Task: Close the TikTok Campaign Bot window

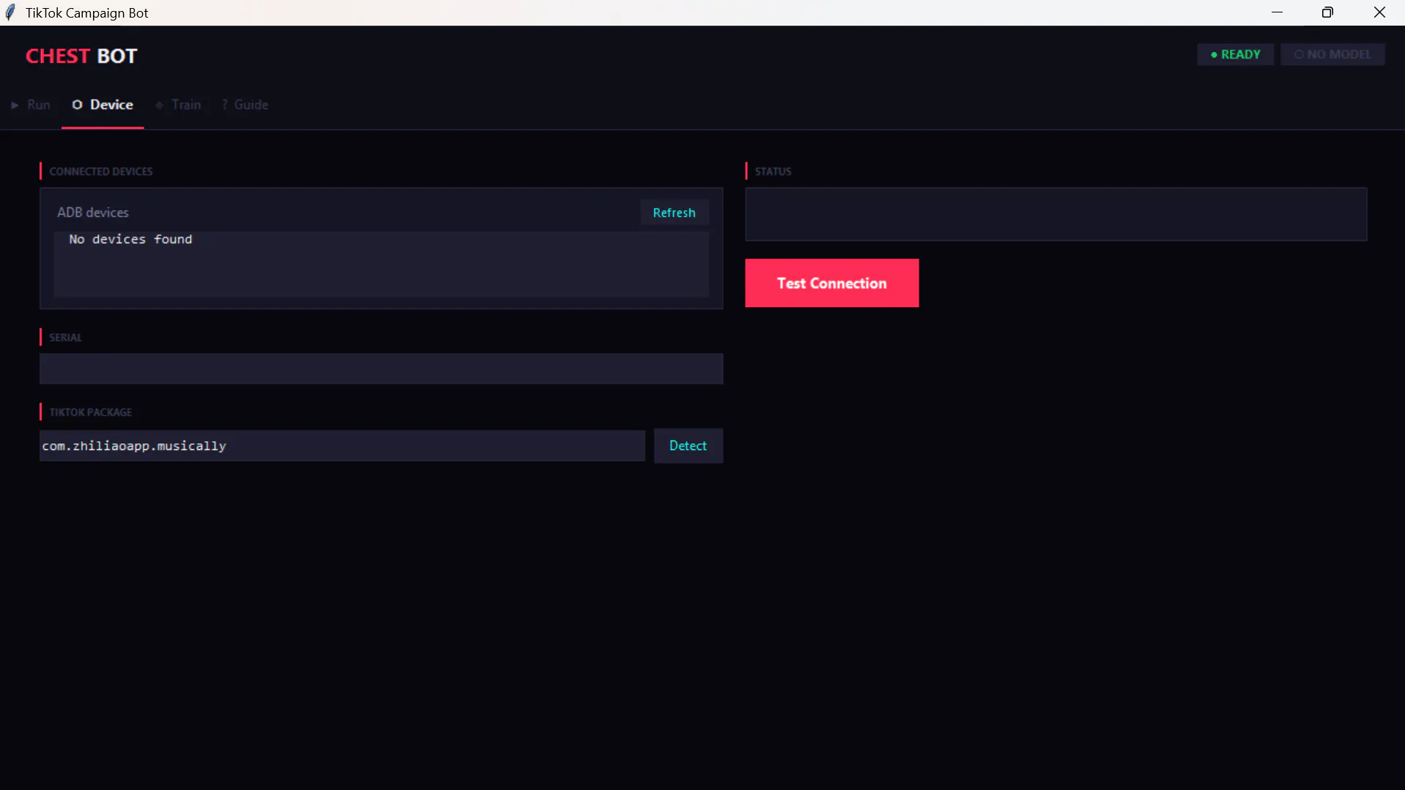Action: pyautogui.click(x=1379, y=12)
